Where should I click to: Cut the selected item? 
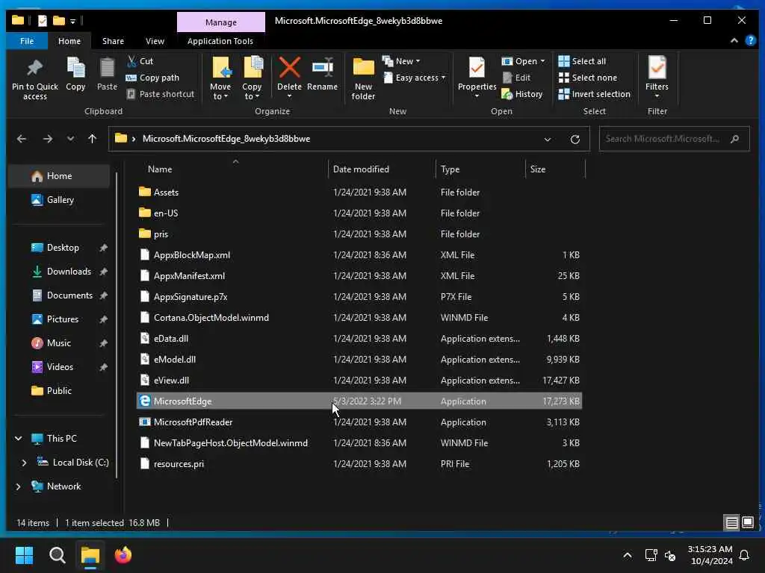(x=140, y=61)
